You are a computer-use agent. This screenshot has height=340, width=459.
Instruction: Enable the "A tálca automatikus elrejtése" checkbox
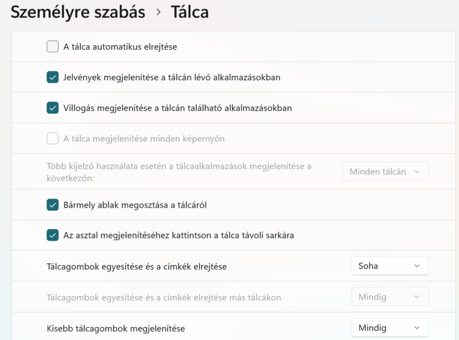pyautogui.click(x=53, y=46)
